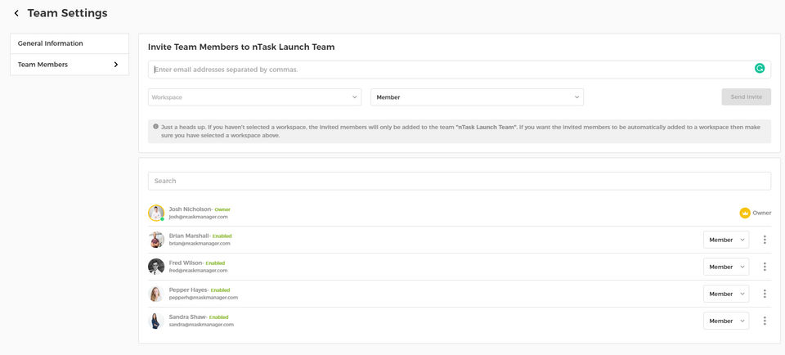
Task: Open the General Information section
Action: [70, 43]
